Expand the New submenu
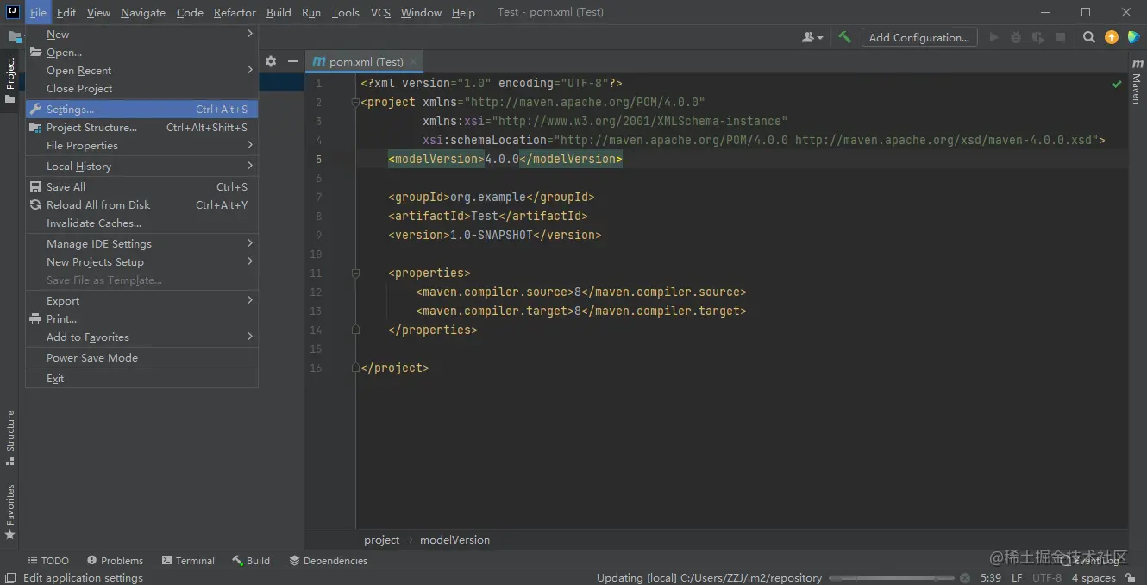This screenshot has width=1147, height=585. pyautogui.click(x=142, y=35)
